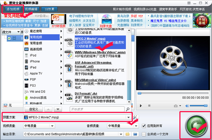The width and height of the screenshot is (212, 140).
Task: Open the 源文件 column dropdown arrow
Action: (18, 32)
